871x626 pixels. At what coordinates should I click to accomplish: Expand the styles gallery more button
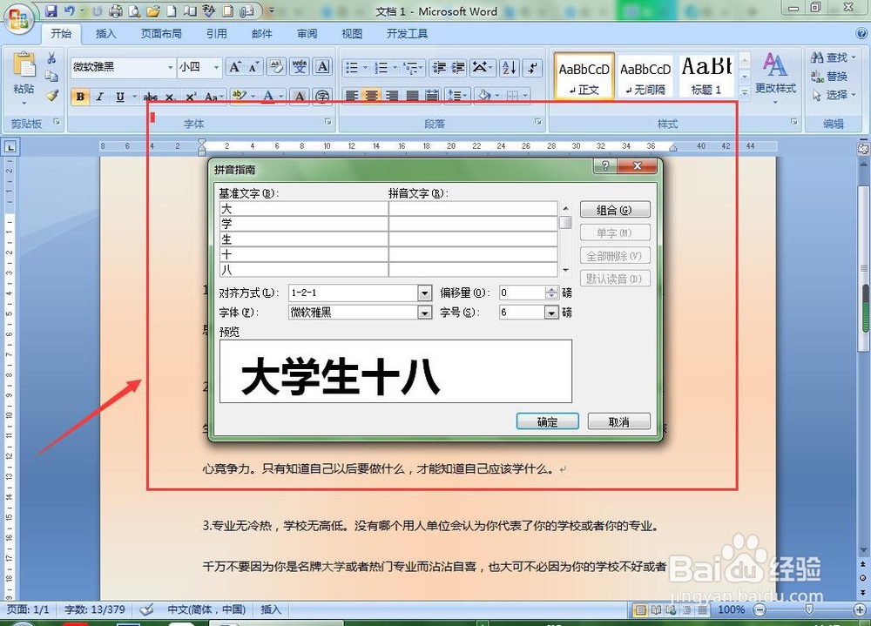[x=746, y=93]
